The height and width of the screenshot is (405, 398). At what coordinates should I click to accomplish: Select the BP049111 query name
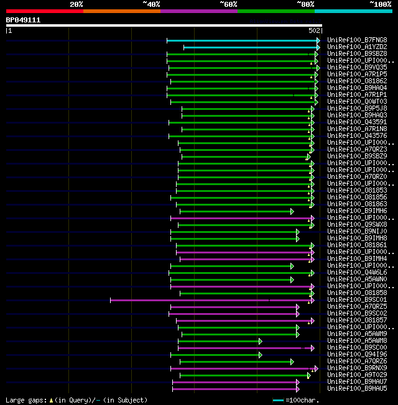(x=23, y=20)
